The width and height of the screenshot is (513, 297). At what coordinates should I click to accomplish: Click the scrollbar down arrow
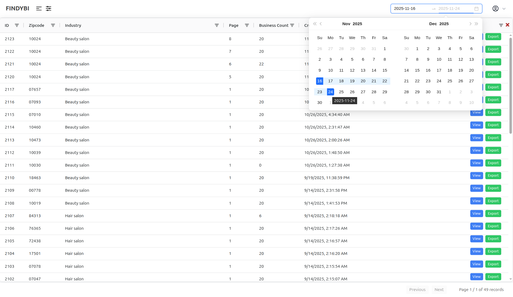[511, 279]
